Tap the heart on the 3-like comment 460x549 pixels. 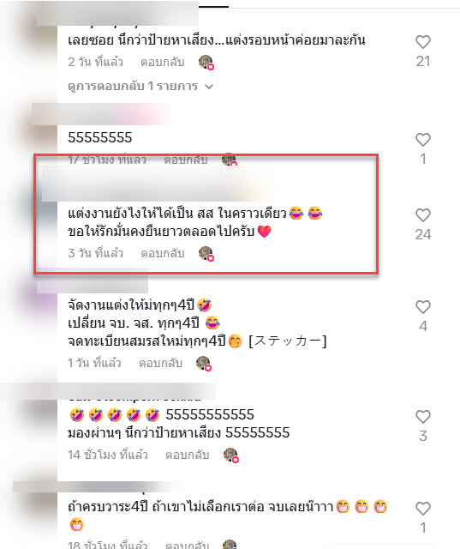[x=423, y=417]
